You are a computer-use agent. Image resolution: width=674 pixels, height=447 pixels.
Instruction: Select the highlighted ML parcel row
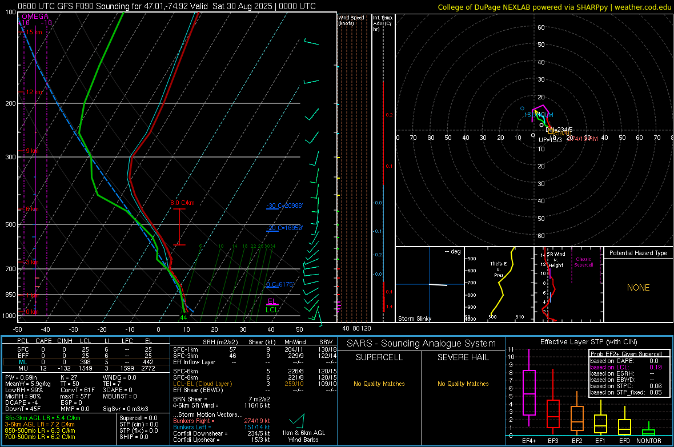click(x=86, y=362)
